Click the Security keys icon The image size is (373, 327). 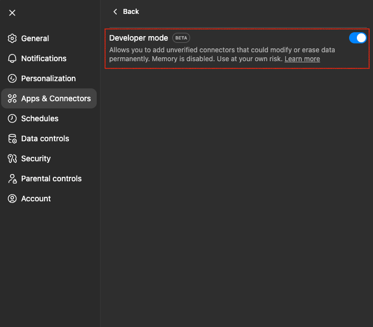click(12, 158)
